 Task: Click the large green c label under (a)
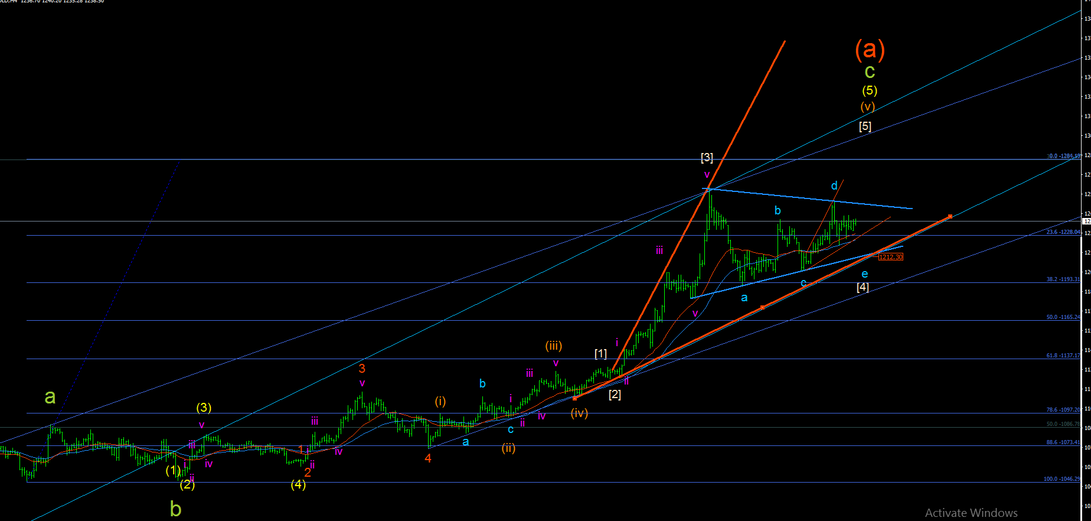870,72
